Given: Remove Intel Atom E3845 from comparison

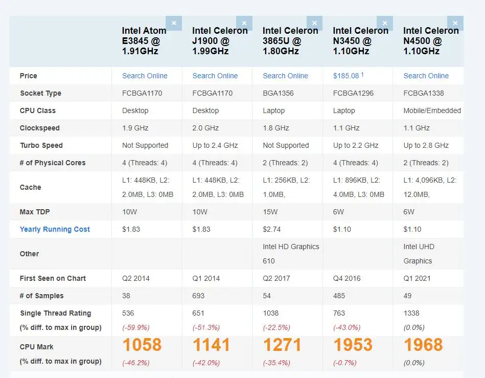Looking at the screenshot, I should (x=174, y=23).
